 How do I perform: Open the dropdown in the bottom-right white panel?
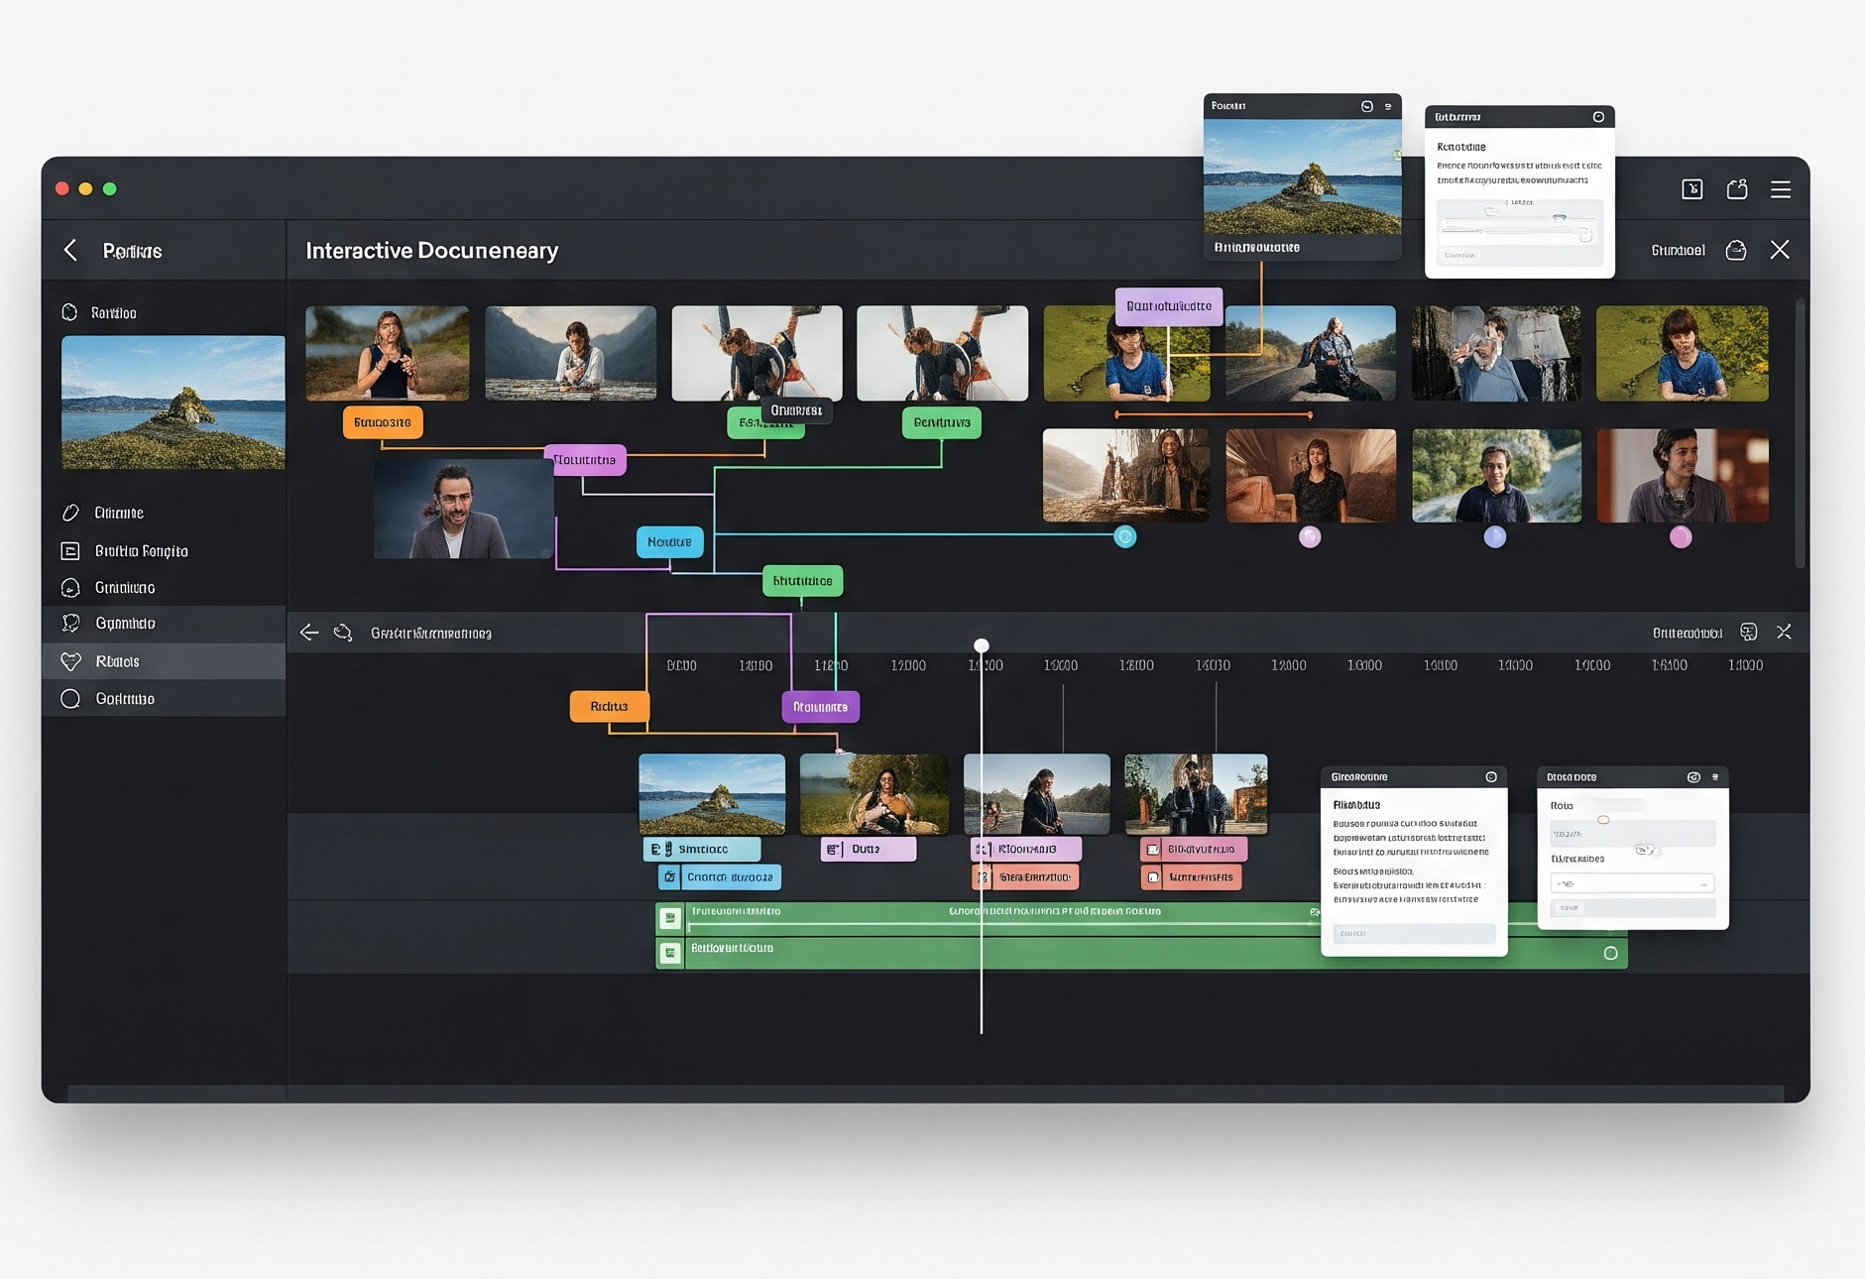1632,883
